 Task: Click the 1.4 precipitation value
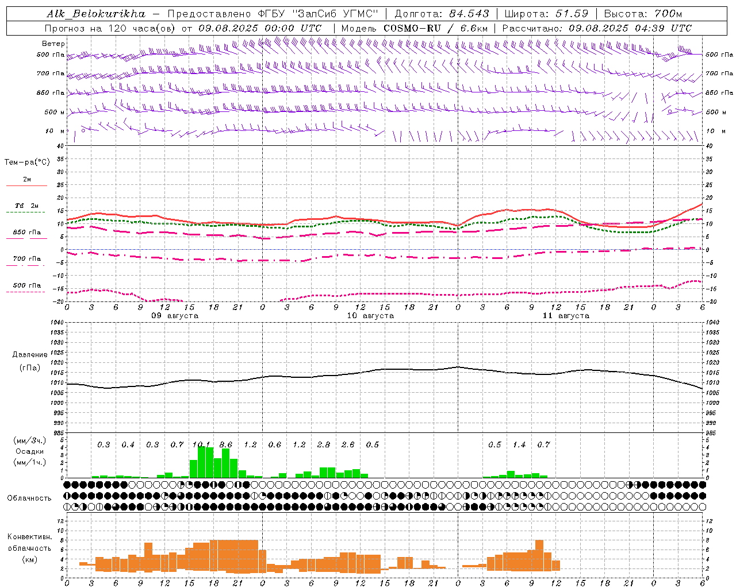point(519,445)
